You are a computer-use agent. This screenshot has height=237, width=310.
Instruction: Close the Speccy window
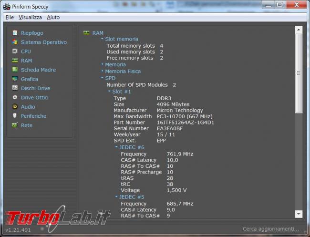point(296,5)
